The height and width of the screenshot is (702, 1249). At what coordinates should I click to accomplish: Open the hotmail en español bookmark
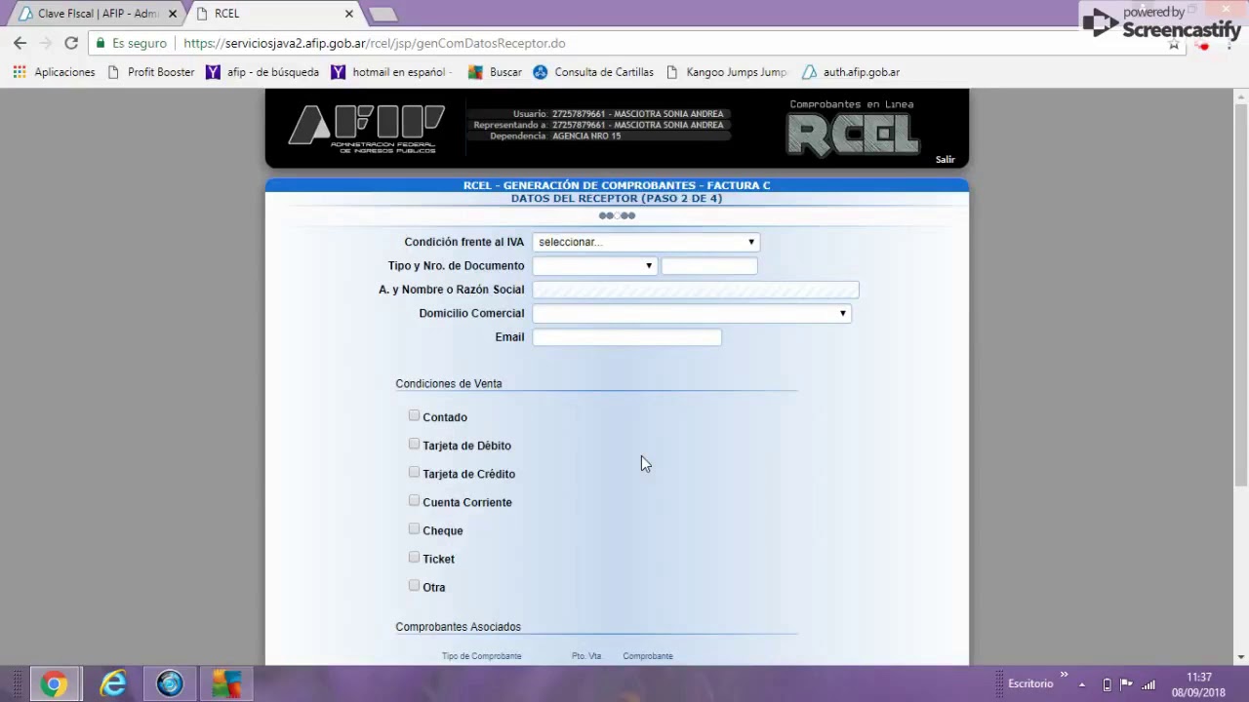(390, 72)
